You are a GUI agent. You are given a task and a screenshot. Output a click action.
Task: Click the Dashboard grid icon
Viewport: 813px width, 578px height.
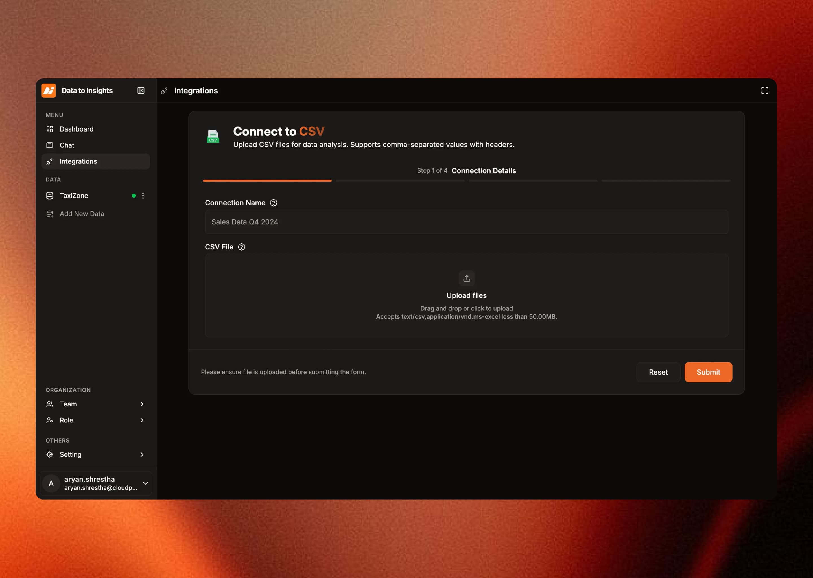50,129
